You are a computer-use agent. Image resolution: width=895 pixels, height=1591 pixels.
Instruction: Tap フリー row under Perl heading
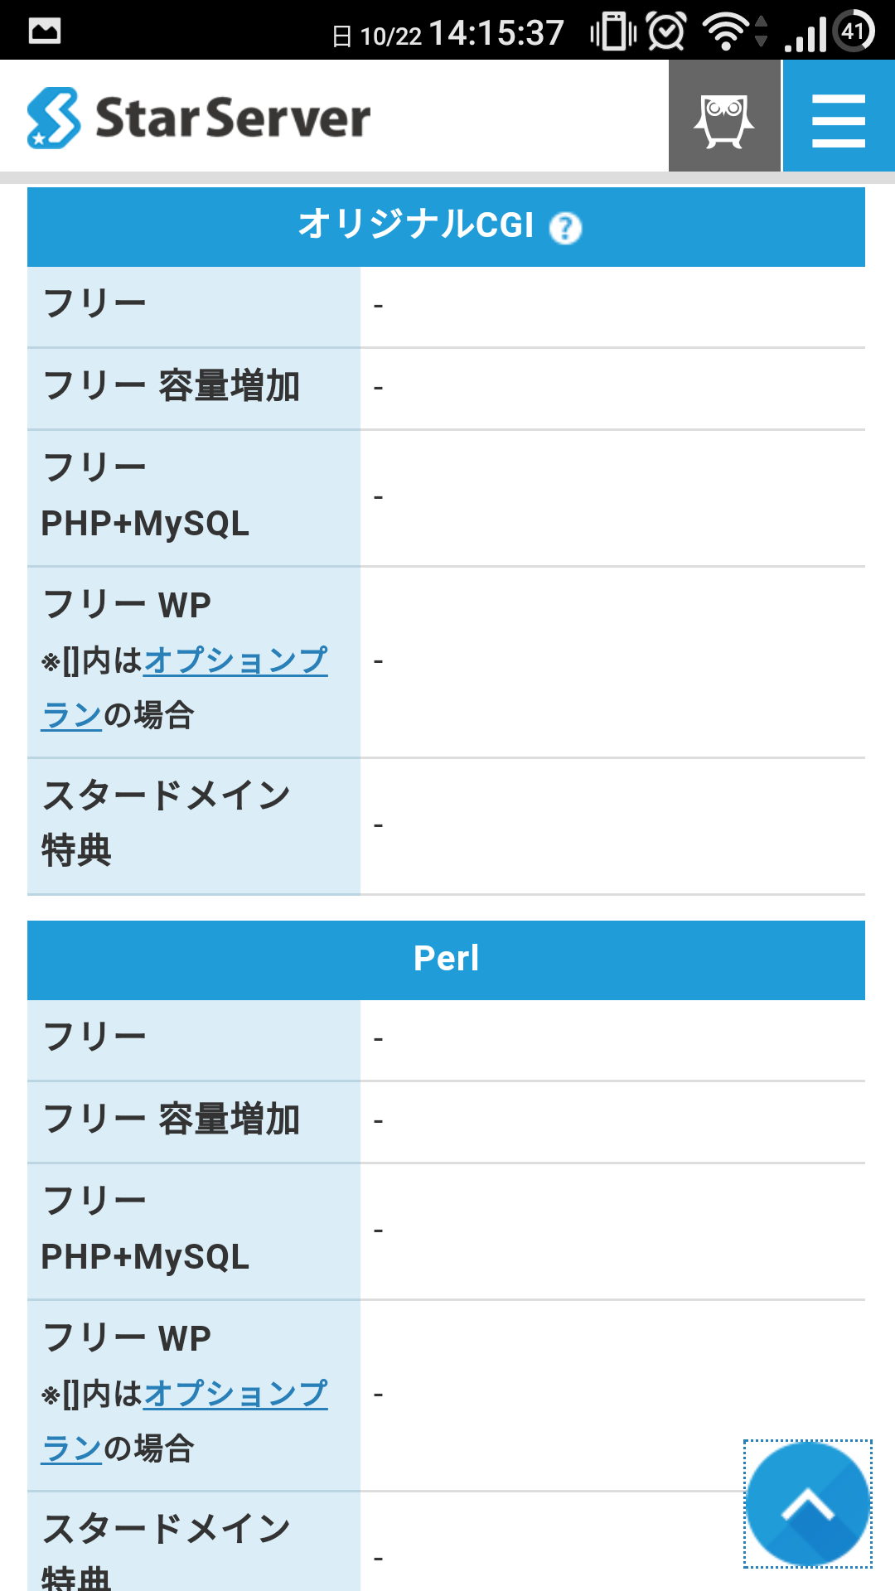(x=446, y=1040)
